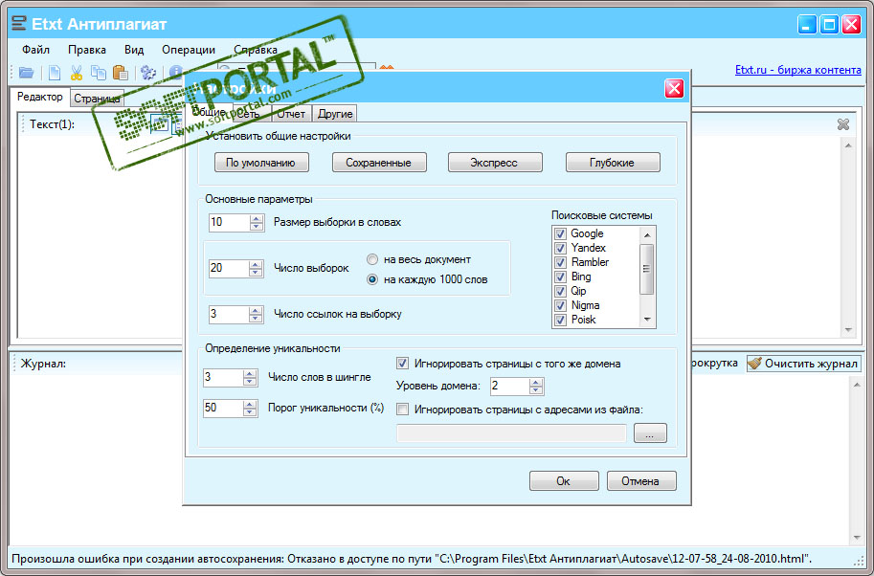Toggle 'Игнорировать страницы с того же домена'
The height and width of the screenshot is (576, 874).
tap(402, 364)
